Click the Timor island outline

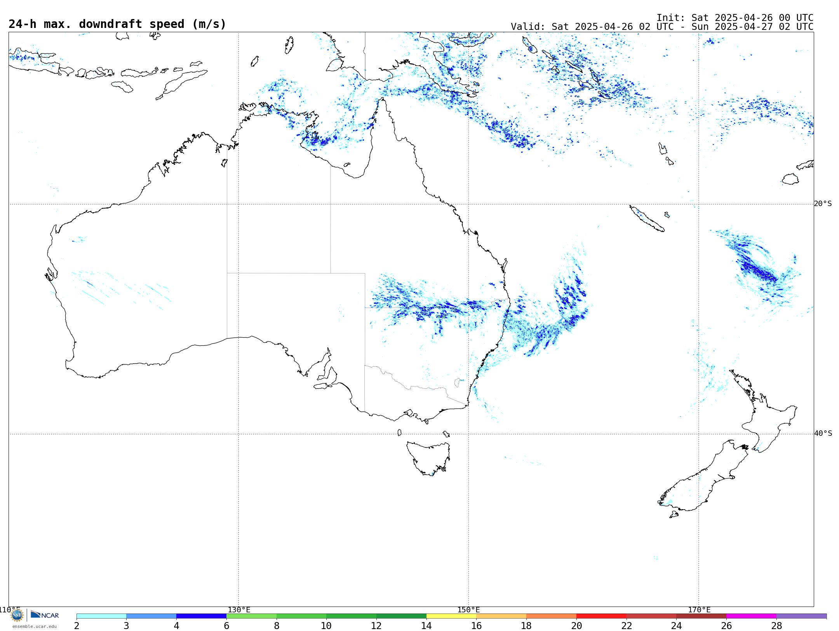point(181,85)
